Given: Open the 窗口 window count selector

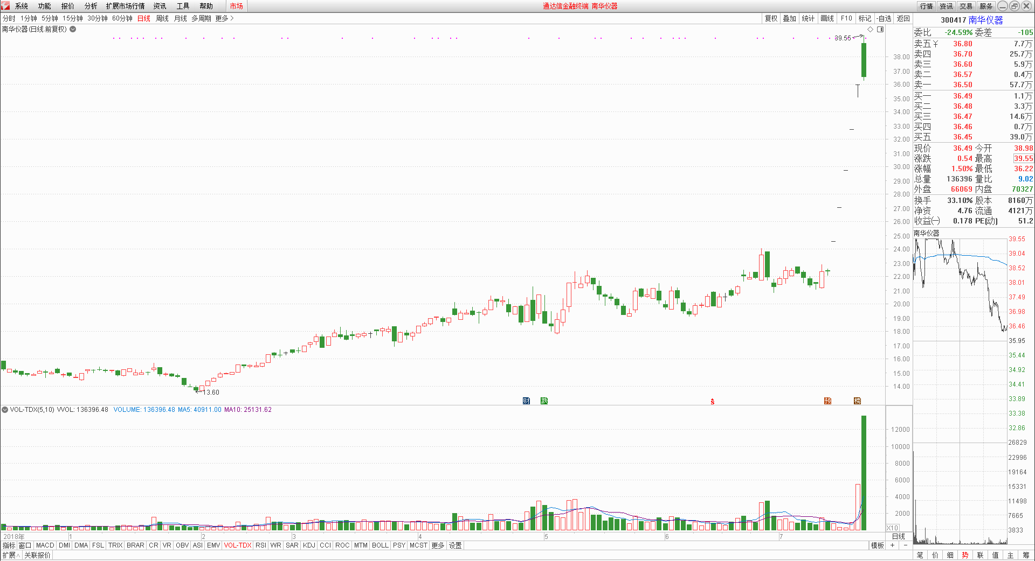Looking at the screenshot, I should coord(25,545).
